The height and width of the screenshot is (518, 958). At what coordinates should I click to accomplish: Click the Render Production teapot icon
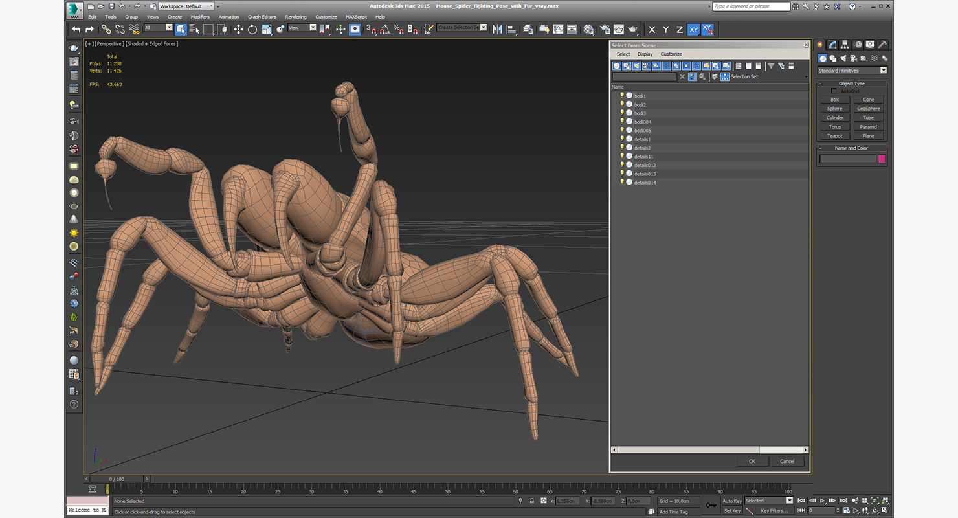point(633,29)
